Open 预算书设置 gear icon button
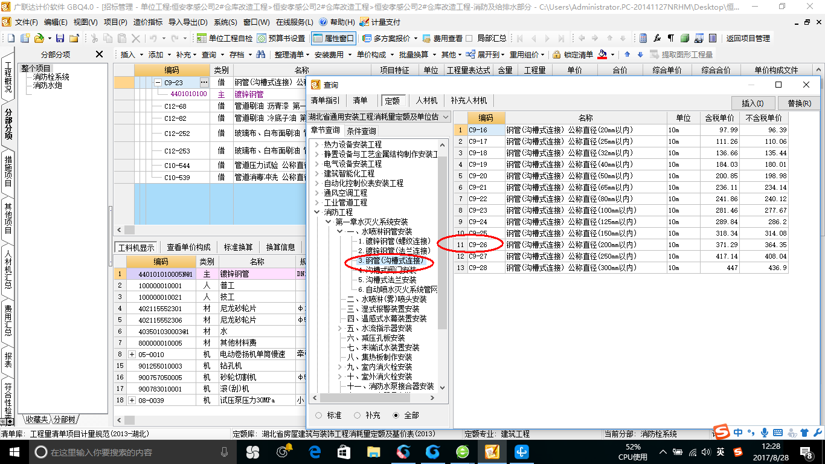The width and height of the screenshot is (825, 464). tap(281, 38)
